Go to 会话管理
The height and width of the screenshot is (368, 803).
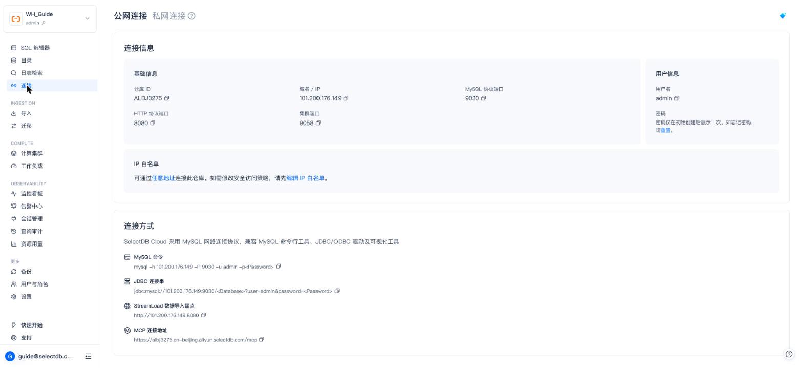52,219
